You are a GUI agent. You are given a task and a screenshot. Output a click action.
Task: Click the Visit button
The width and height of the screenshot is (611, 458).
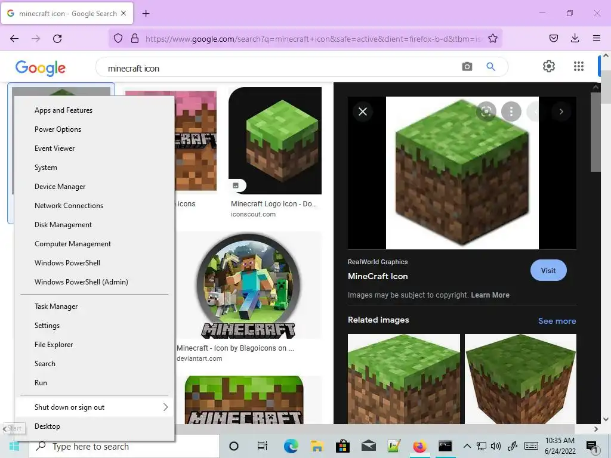[x=548, y=270]
